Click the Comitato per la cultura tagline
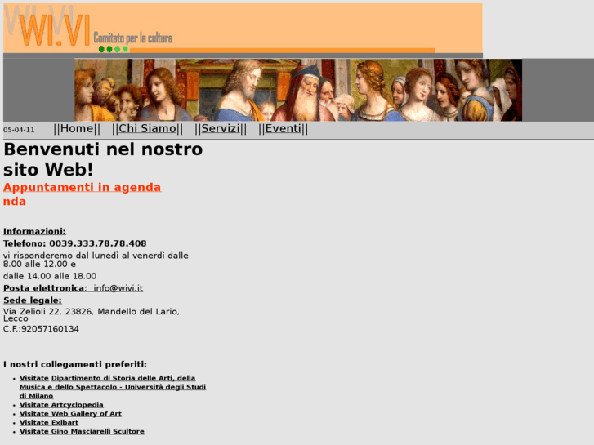This screenshot has width=594, height=445. [133, 38]
